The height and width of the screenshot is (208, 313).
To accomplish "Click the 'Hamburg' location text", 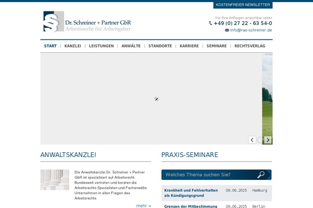I will click(259, 190).
